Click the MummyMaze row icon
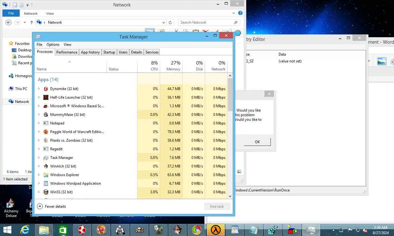Image resolution: width=394 pixels, height=236 pixels. coord(46,115)
